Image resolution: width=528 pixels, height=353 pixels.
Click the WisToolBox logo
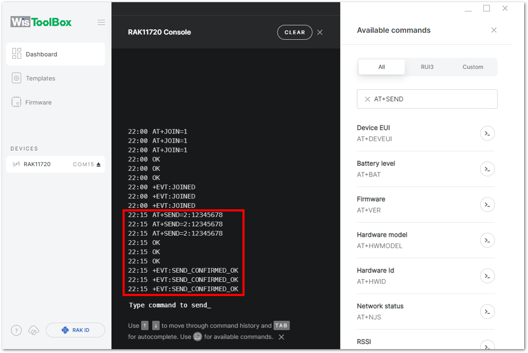click(x=41, y=22)
